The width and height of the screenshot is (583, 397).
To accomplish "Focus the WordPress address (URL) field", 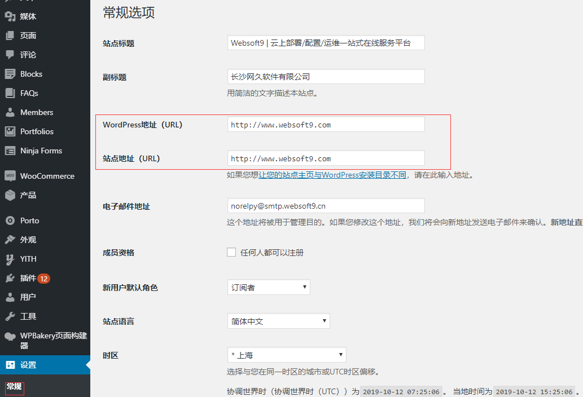I will [x=326, y=125].
